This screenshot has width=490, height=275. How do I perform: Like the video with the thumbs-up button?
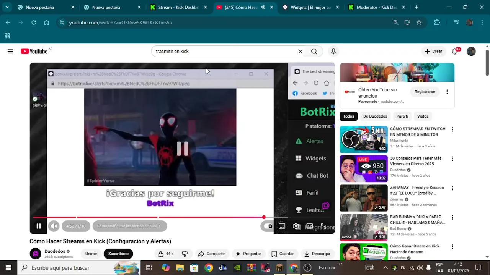click(x=166, y=254)
